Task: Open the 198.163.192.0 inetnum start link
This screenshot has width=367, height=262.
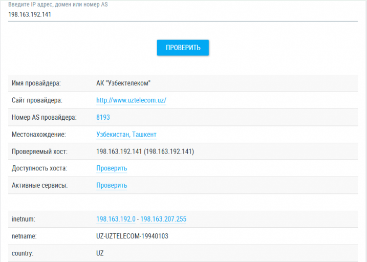Action: coord(116,219)
